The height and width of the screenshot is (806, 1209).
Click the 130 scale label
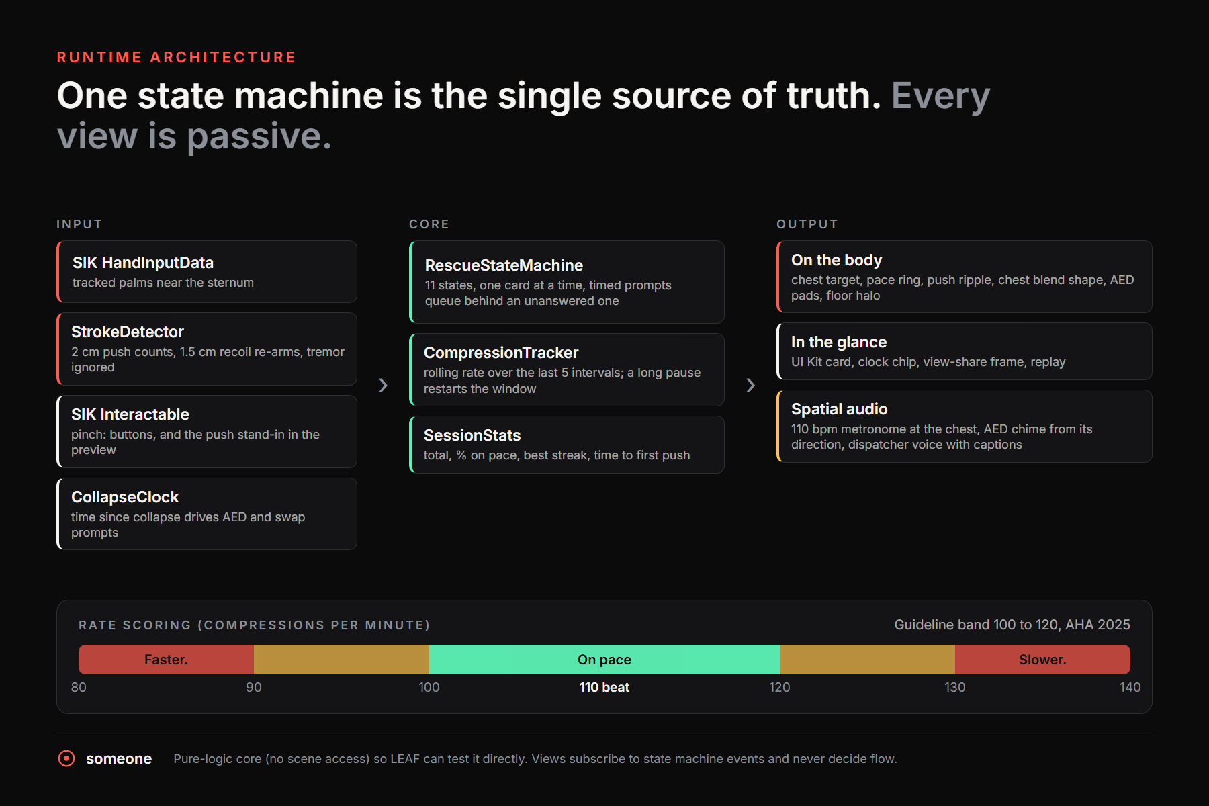955,687
